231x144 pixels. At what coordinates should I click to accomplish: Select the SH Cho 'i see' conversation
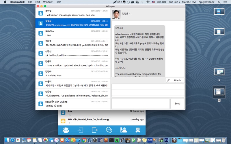pos(73,33)
